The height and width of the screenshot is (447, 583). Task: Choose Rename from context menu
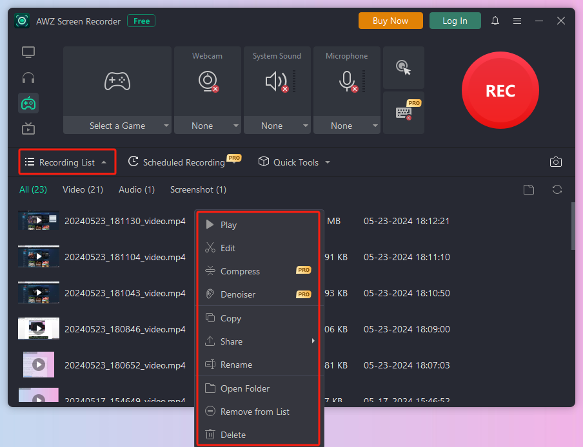click(x=258, y=365)
